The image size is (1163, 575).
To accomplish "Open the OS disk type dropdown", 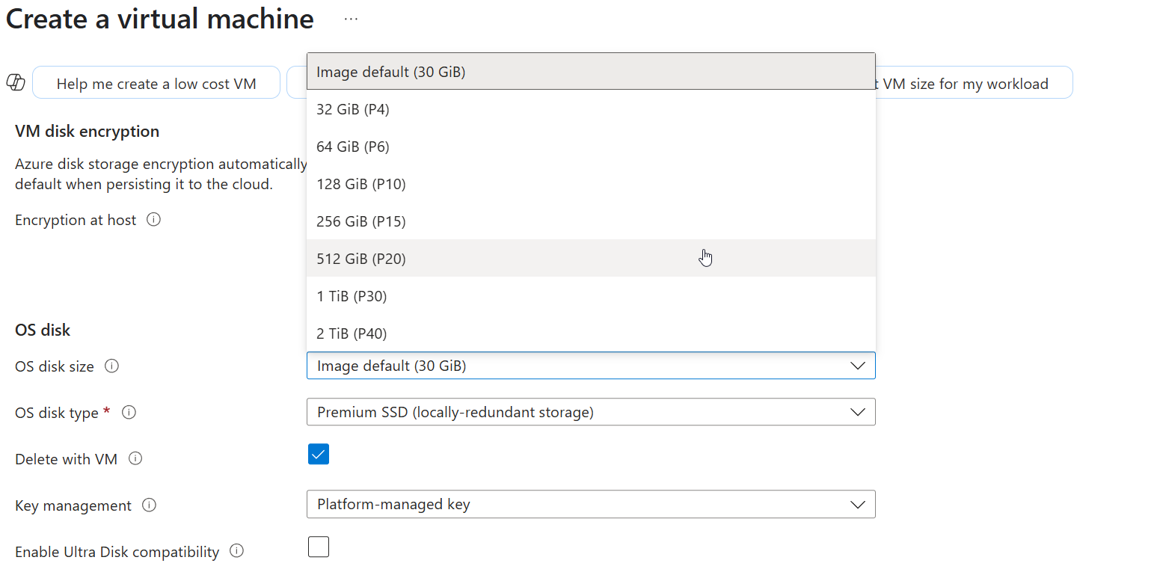I will (x=590, y=412).
